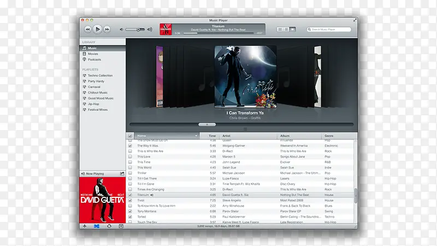The image size is (437, 246).
Task: Click the play button
Action: tap(97, 29)
